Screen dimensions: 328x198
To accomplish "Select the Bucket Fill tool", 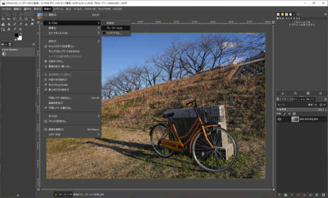I will click(x=9, y=24).
